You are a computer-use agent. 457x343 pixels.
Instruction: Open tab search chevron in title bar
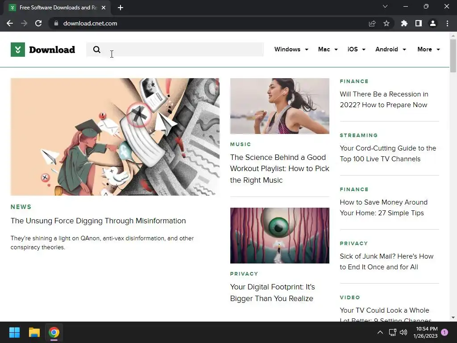tap(385, 6)
